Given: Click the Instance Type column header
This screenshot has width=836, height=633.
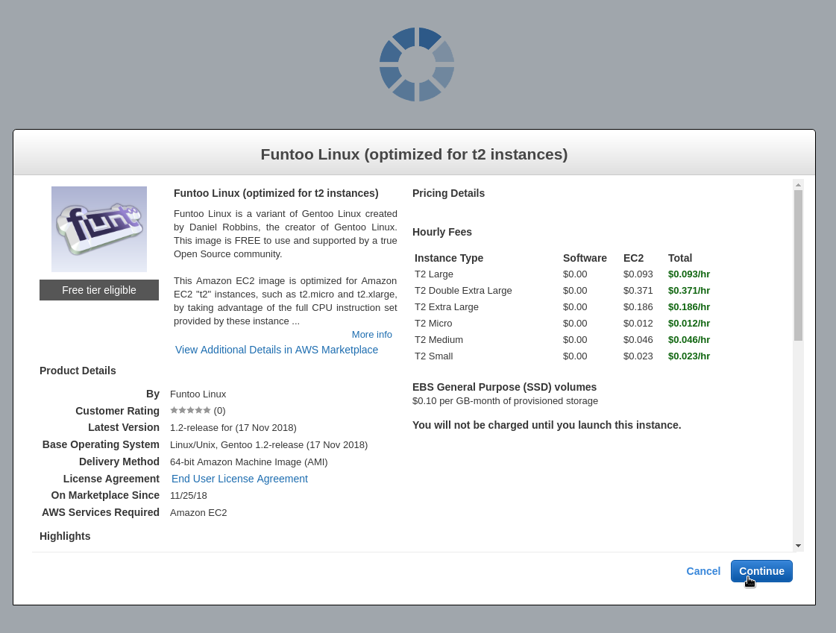Looking at the screenshot, I should [x=449, y=258].
